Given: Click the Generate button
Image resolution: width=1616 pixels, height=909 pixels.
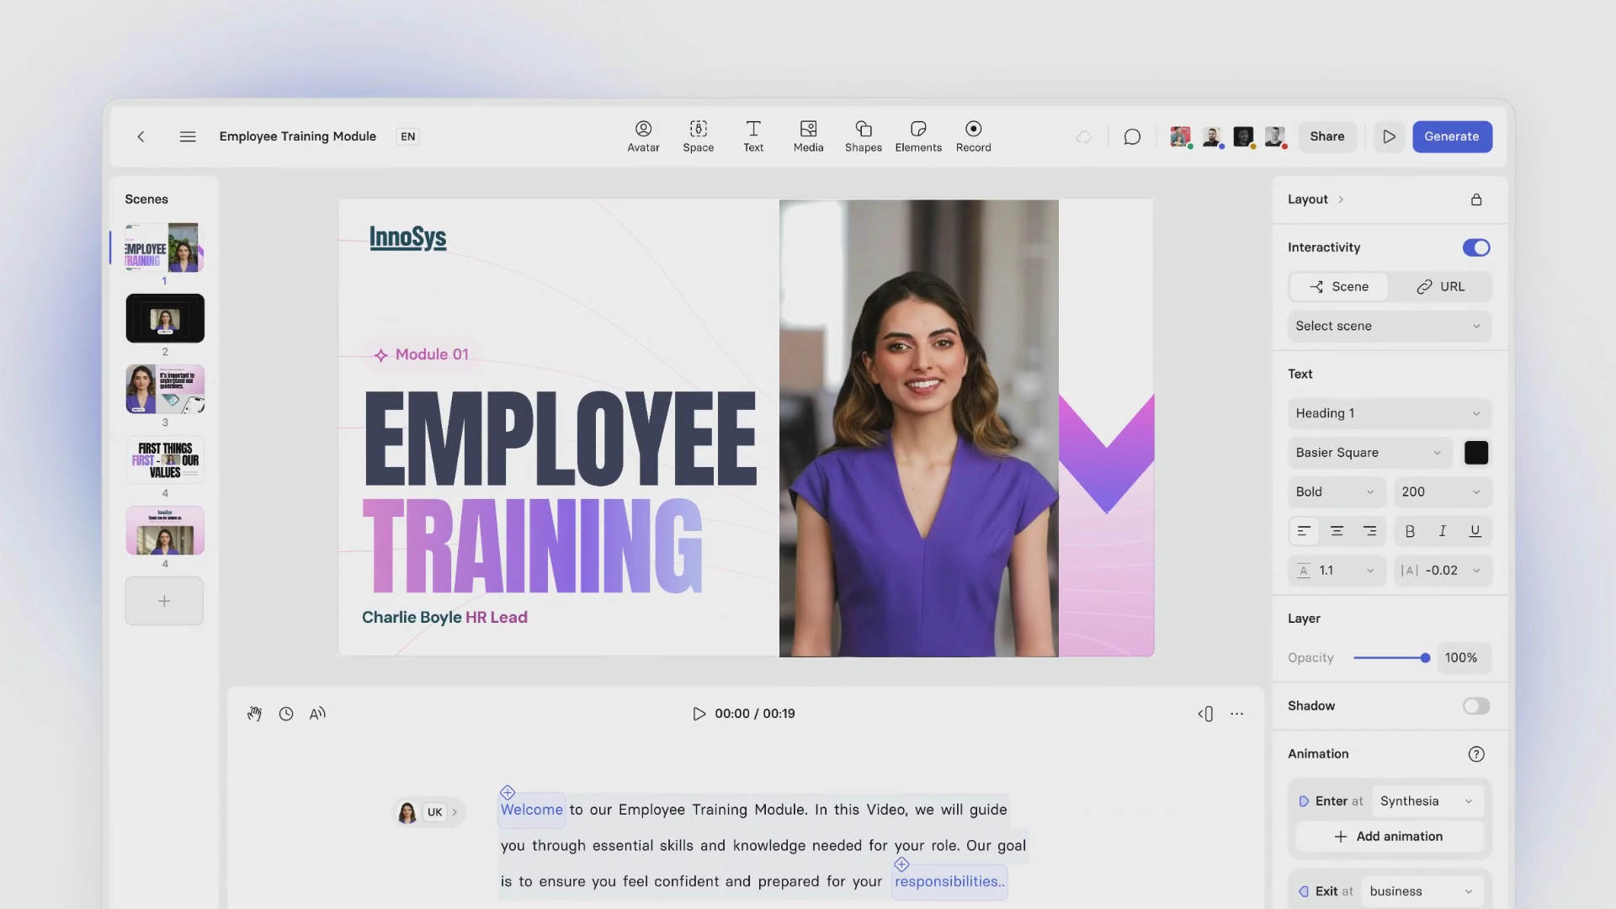Looking at the screenshot, I should [1452, 136].
